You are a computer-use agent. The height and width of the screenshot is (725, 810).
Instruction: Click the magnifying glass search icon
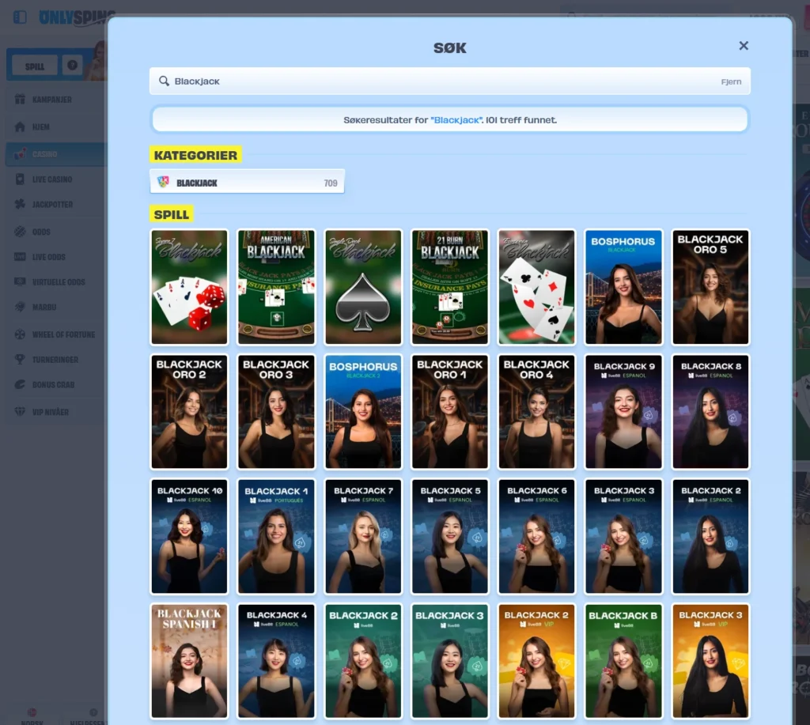pos(164,81)
